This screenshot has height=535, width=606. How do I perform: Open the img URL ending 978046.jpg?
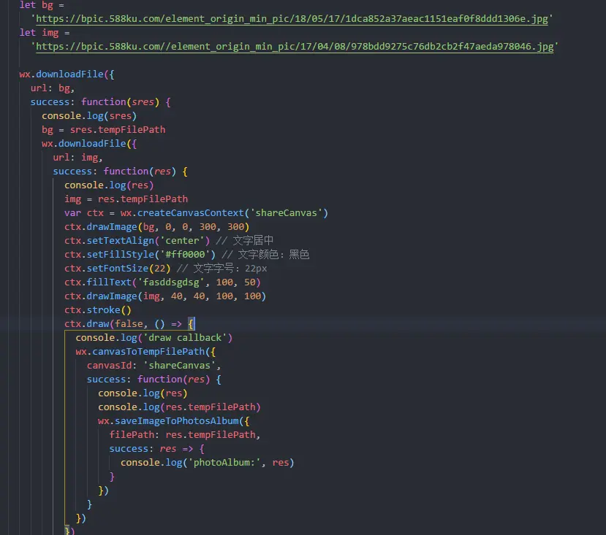click(x=295, y=46)
